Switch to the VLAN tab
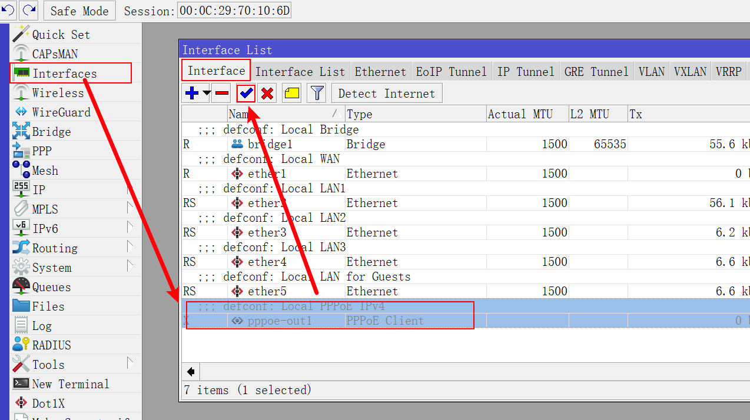The height and width of the screenshot is (420, 750). (652, 72)
